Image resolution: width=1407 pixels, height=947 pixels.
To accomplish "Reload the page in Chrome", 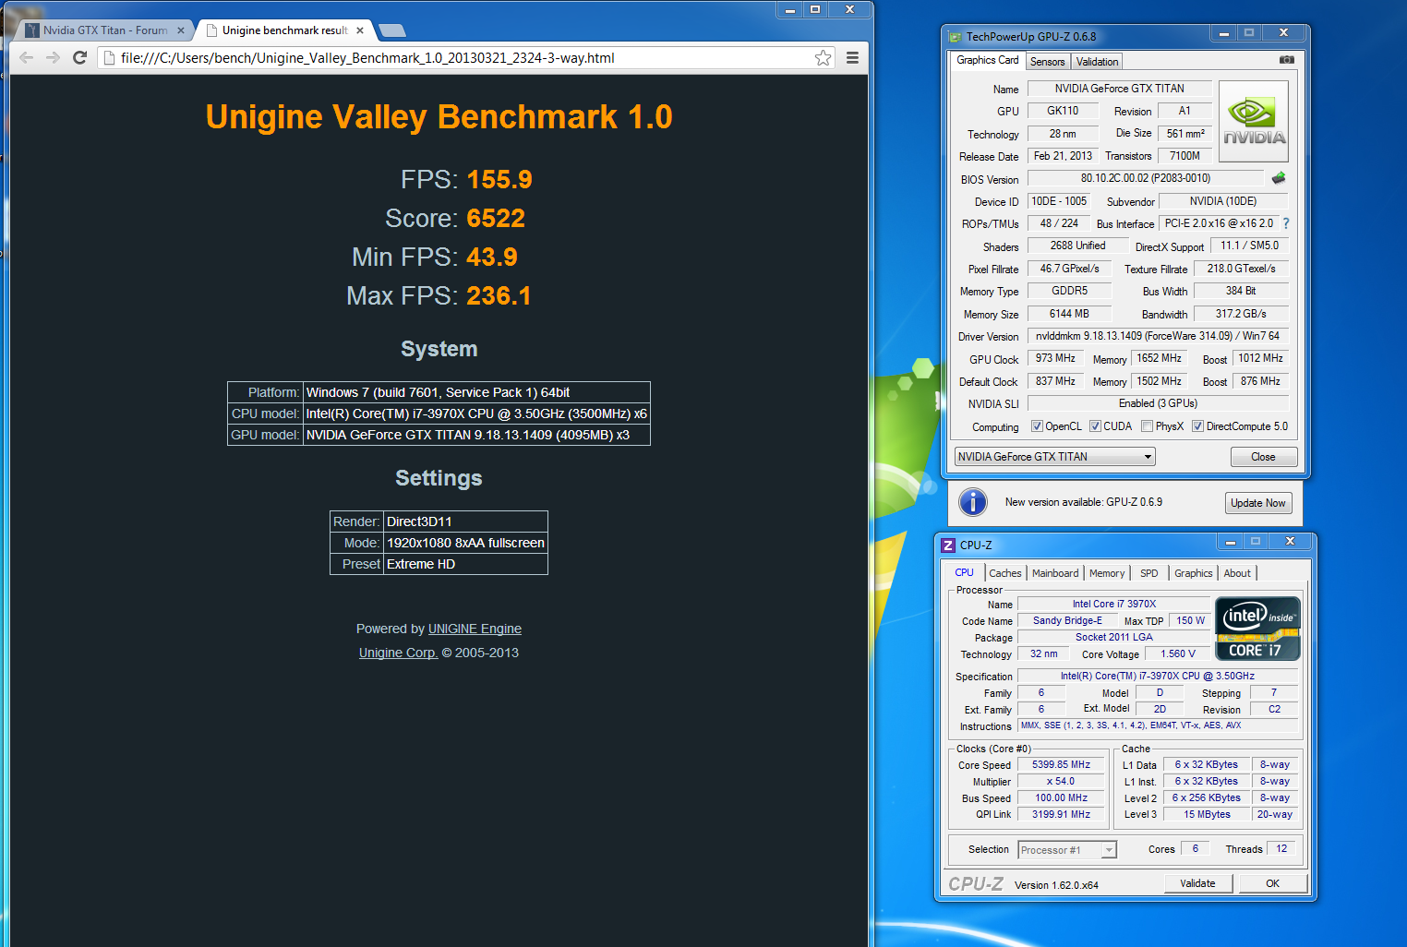I will click(x=79, y=57).
